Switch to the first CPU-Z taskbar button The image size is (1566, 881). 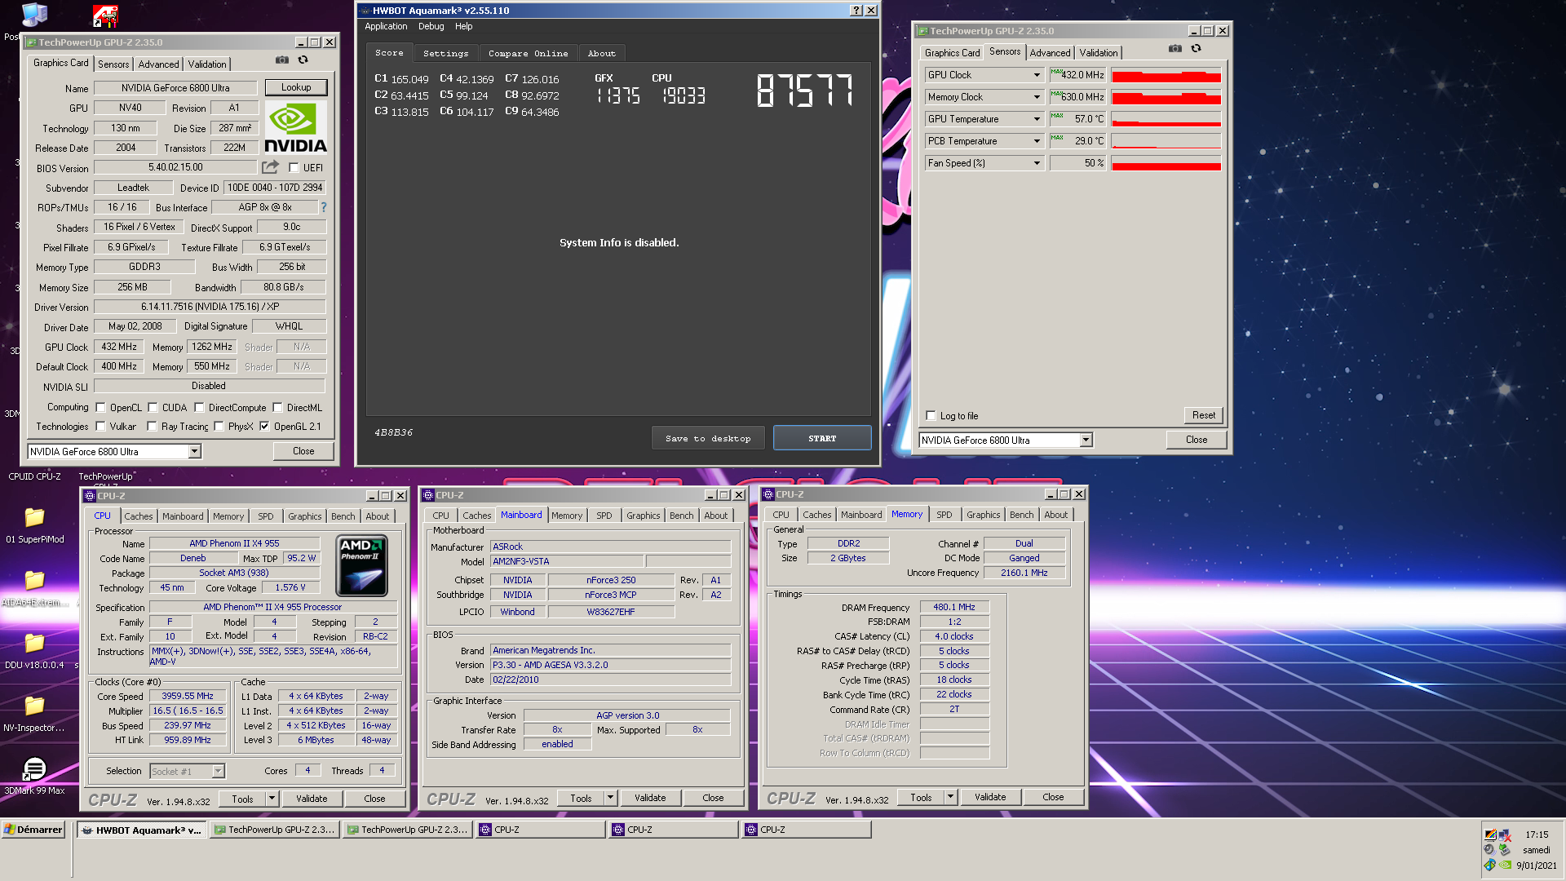point(540,830)
